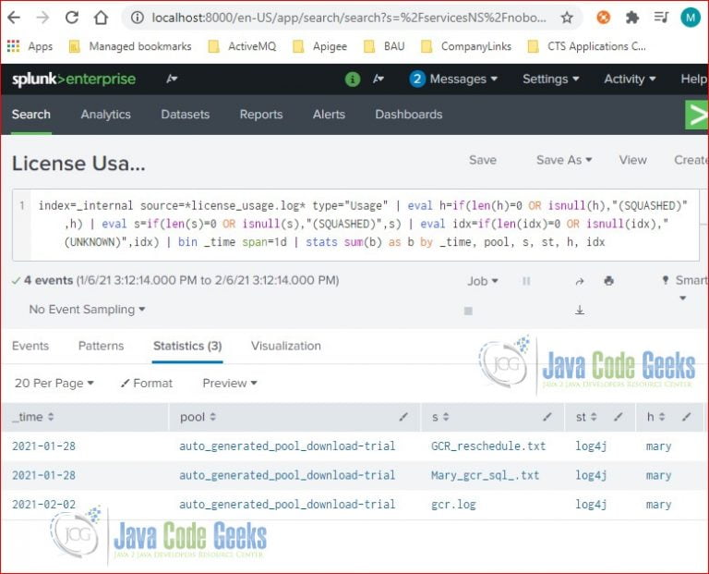The width and height of the screenshot is (709, 574).
Task: Switch to the Analytics nav tab
Action: click(x=106, y=115)
